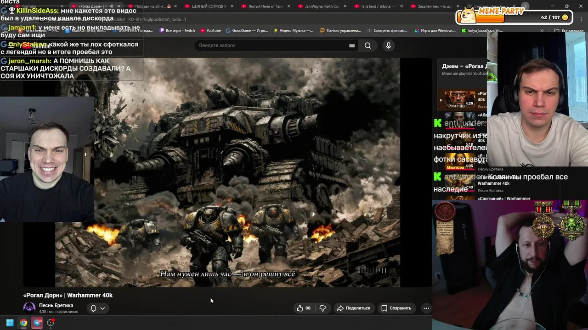Screen dimensions: 588x330
Task: Open Windows Start menu
Action: pos(10,323)
